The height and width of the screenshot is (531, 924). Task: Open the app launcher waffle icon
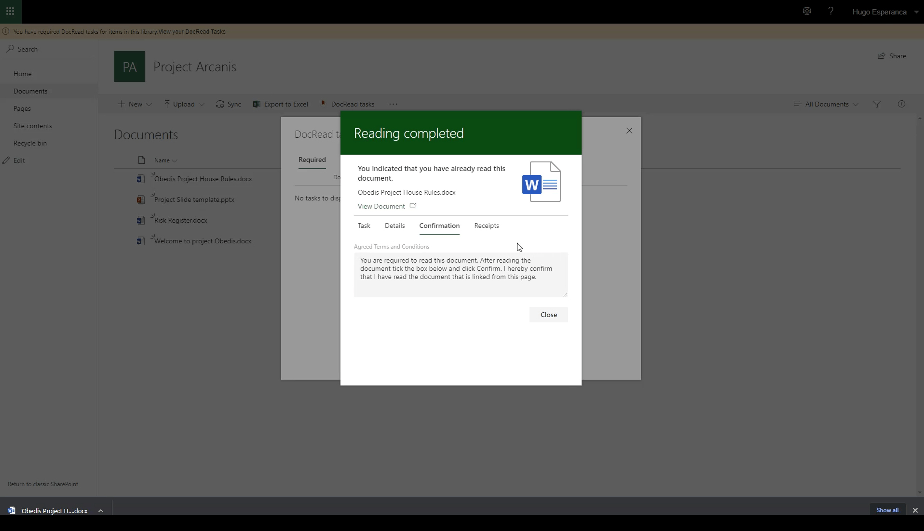(10, 12)
